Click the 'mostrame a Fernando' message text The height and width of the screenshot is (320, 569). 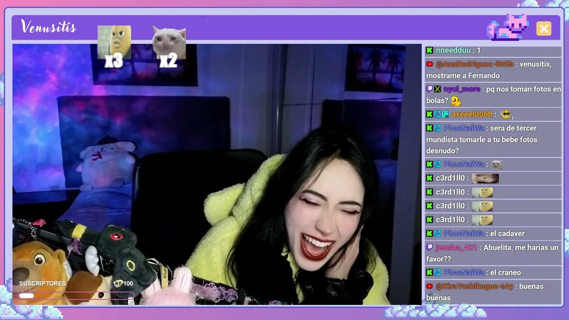pos(463,76)
